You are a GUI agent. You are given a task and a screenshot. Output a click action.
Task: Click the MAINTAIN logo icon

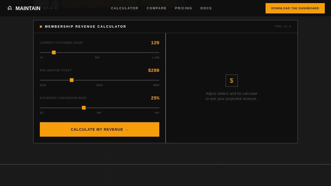click(10, 8)
